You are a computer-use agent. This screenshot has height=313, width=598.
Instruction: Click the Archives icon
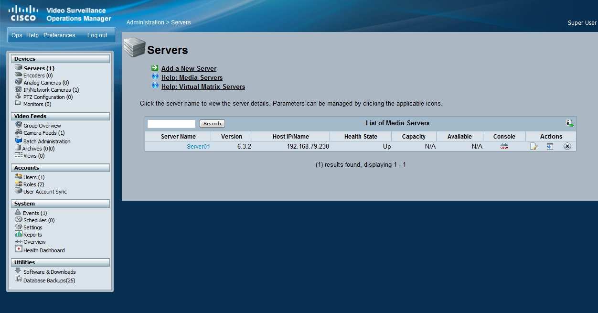pyautogui.click(x=18, y=148)
